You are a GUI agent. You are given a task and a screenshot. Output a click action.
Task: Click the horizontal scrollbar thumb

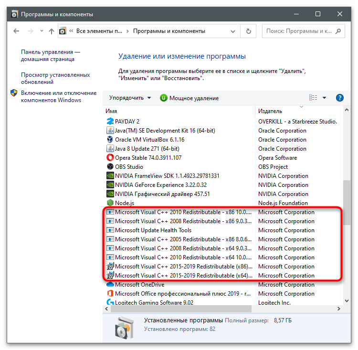click(181, 309)
